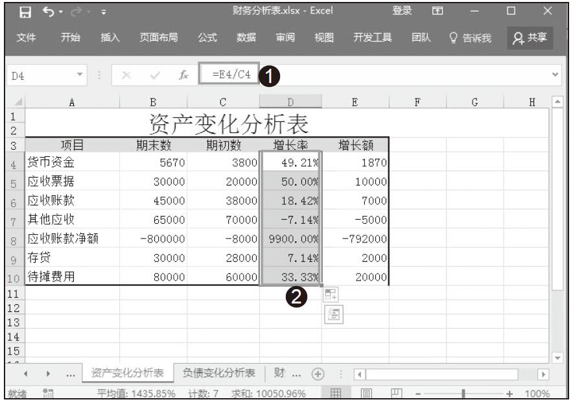Click the zoom slider handle
This screenshot has height=404, width=573.
[463, 394]
